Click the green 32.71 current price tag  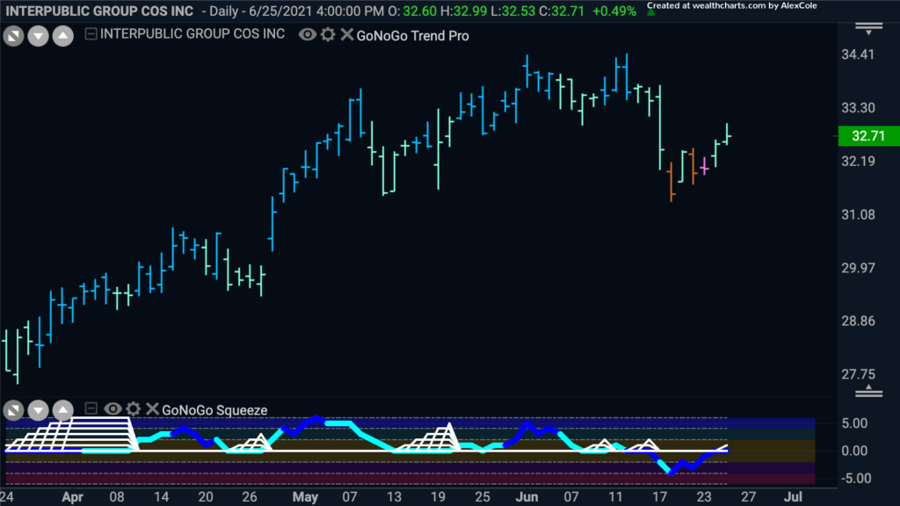tap(868, 136)
